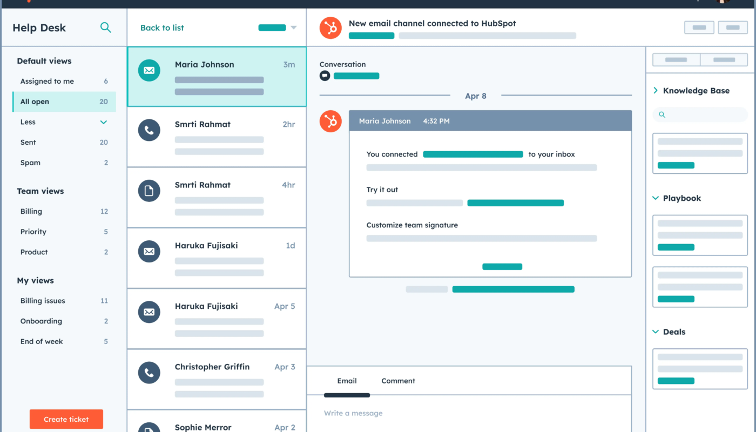Click the teal link under Try it out

click(515, 203)
